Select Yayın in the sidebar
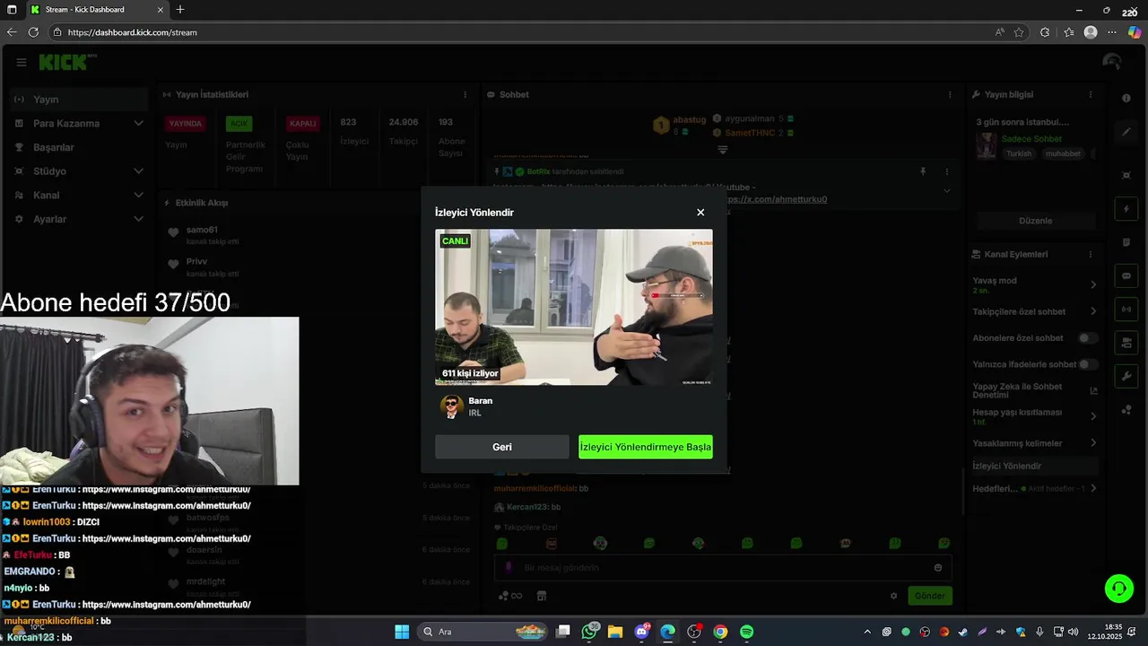Viewport: 1148px width, 646px height. [79, 100]
